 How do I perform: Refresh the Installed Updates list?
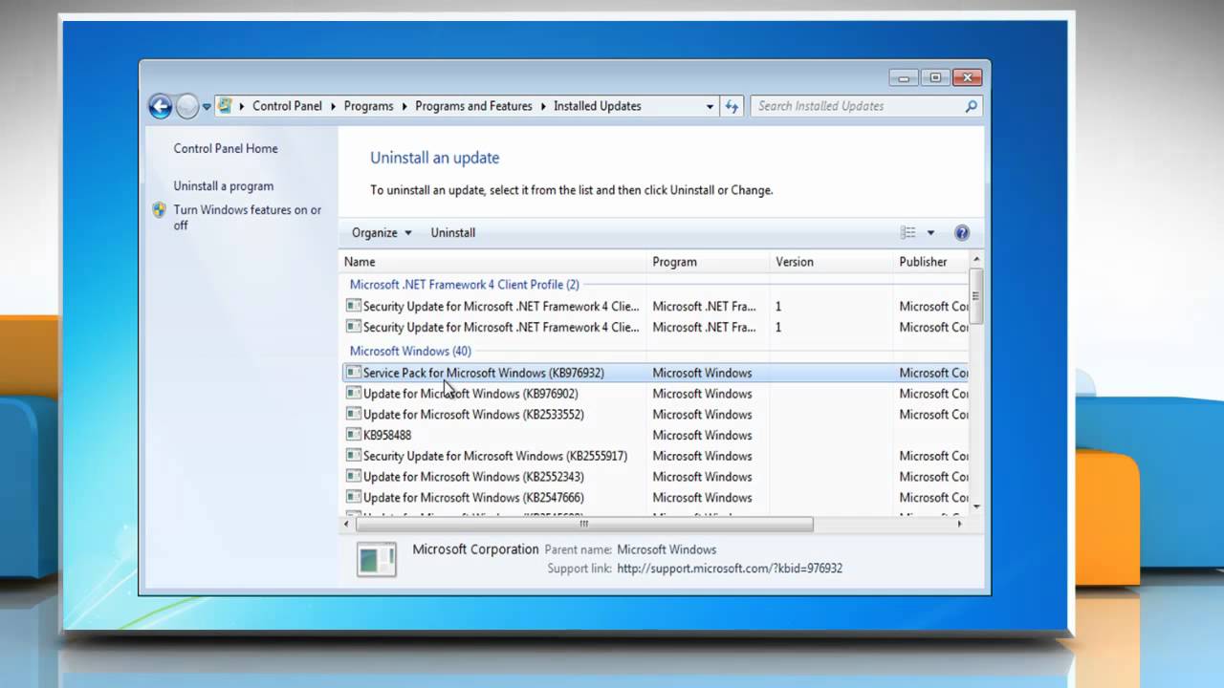pyautogui.click(x=732, y=106)
